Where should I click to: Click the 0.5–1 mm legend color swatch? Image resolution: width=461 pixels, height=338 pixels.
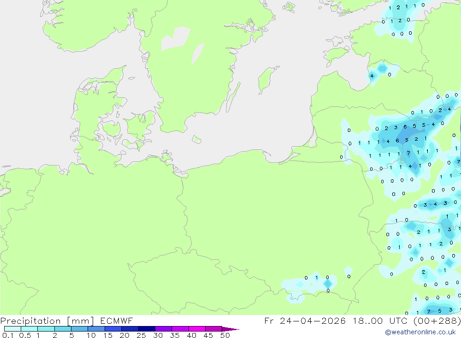[x=29, y=329]
